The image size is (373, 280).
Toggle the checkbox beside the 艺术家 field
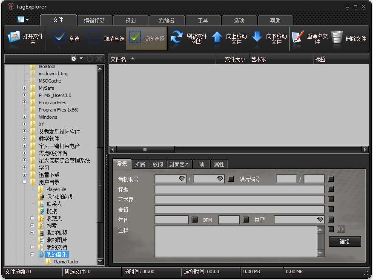(x=331, y=200)
